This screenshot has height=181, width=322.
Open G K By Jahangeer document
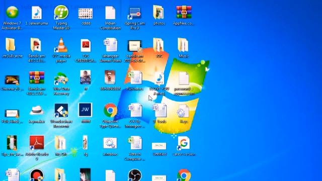coord(134,111)
